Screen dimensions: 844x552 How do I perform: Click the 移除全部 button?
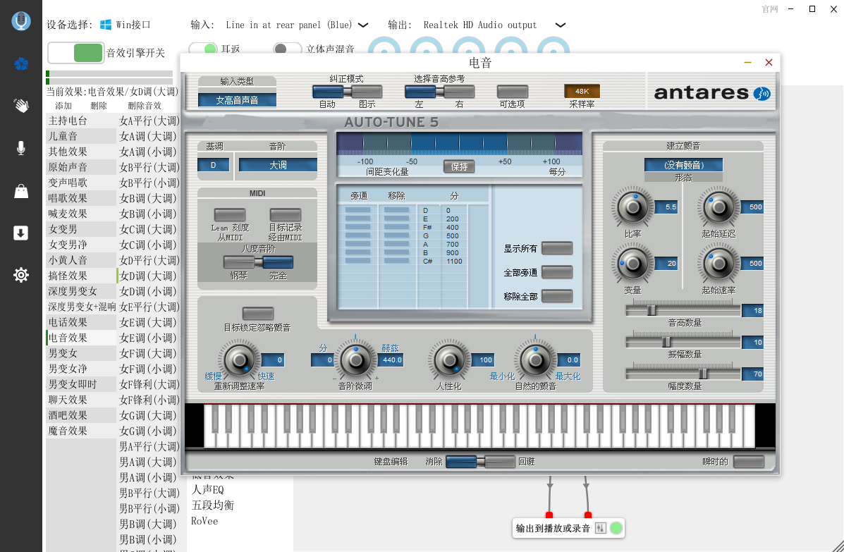pyautogui.click(x=557, y=296)
